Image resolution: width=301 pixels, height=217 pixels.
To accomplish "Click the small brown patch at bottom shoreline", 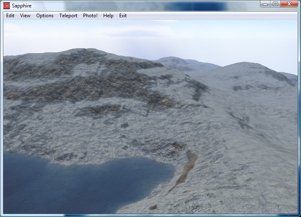I will [153, 207].
